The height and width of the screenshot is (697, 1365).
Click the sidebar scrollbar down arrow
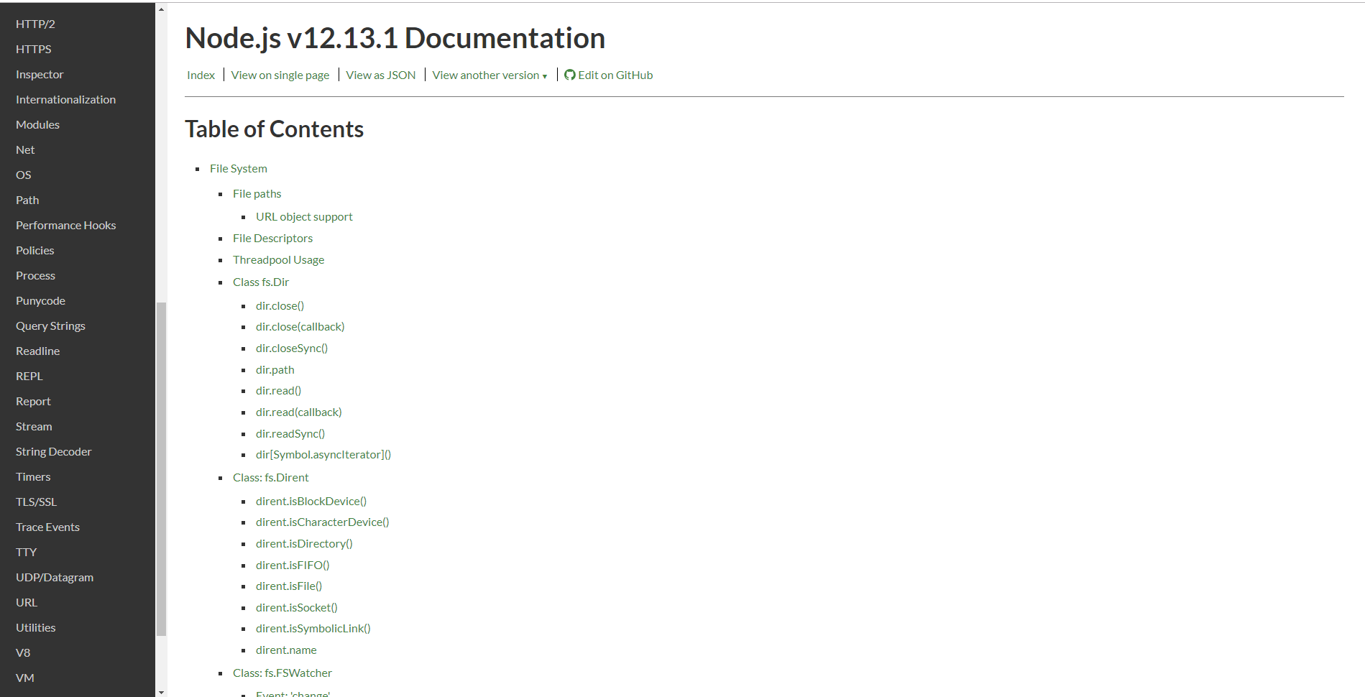(161, 692)
